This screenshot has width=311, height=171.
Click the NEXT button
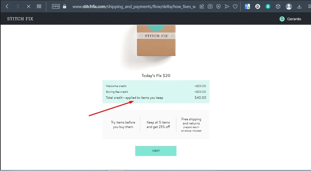coord(156,151)
